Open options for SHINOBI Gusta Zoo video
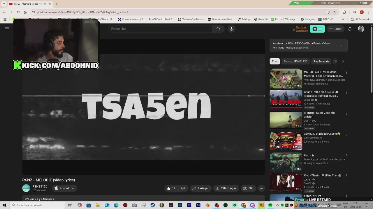The width and height of the screenshot is (373, 209). coord(346,113)
